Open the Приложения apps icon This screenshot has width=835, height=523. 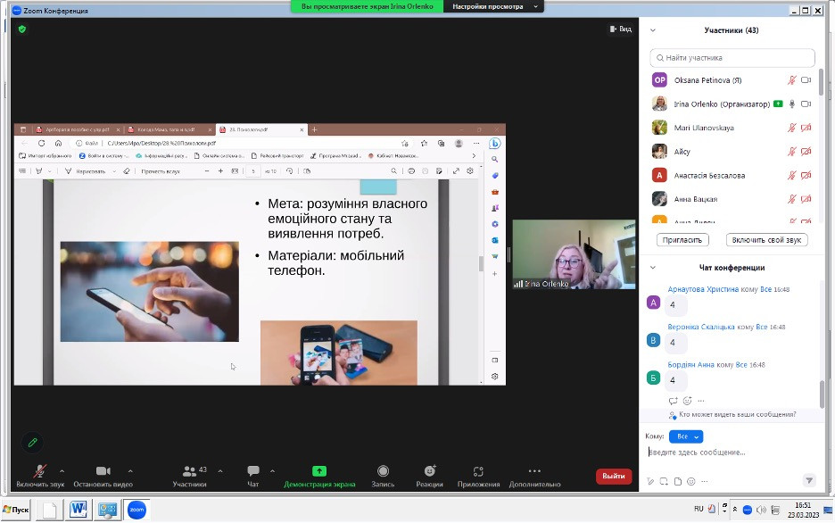478,471
